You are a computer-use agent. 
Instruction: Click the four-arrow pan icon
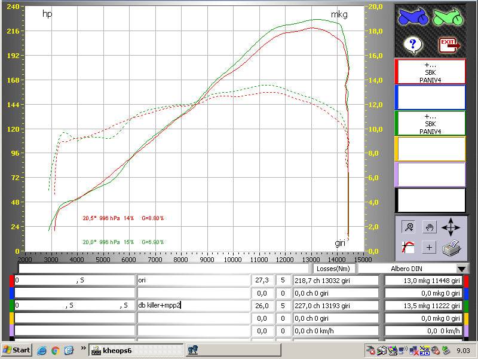click(451, 227)
